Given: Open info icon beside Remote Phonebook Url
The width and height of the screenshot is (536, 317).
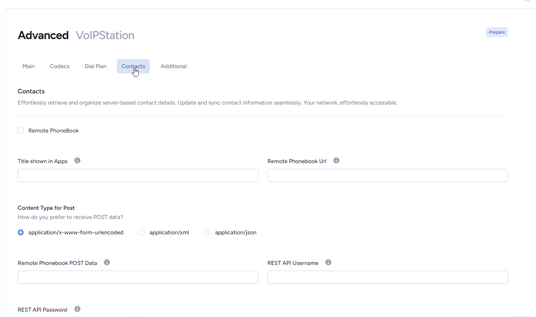Looking at the screenshot, I should (x=336, y=160).
